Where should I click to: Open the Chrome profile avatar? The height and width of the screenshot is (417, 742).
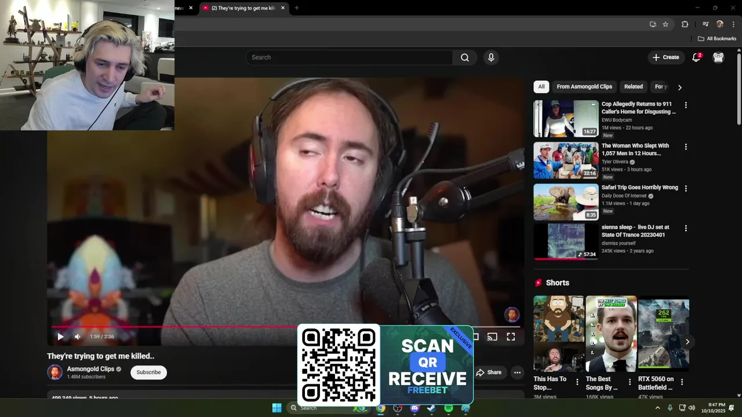coord(720,24)
